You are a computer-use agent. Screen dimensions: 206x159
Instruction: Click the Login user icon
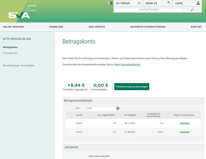coord(198,3)
